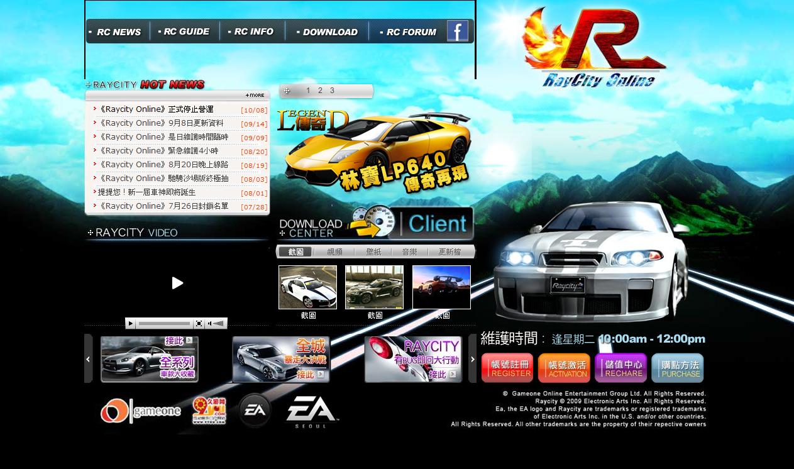Click the 9you logo
794x469 pixels.
[x=209, y=411]
